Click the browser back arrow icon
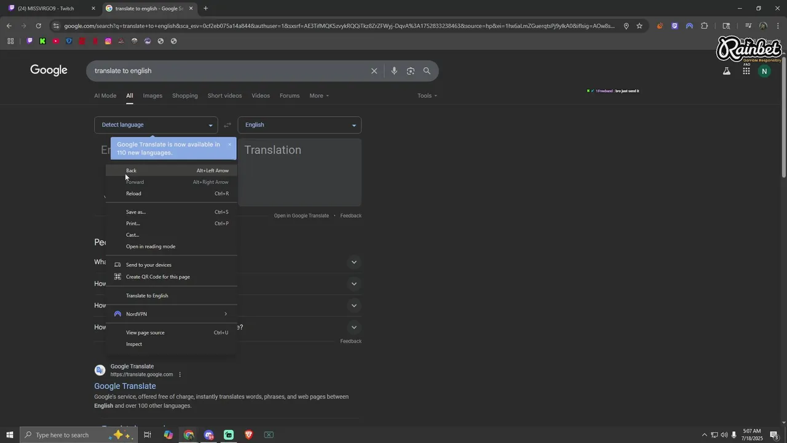The width and height of the screenshot is (787, 443). 9,26
